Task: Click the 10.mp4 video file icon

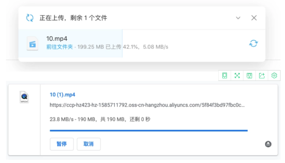Action: 33,43
